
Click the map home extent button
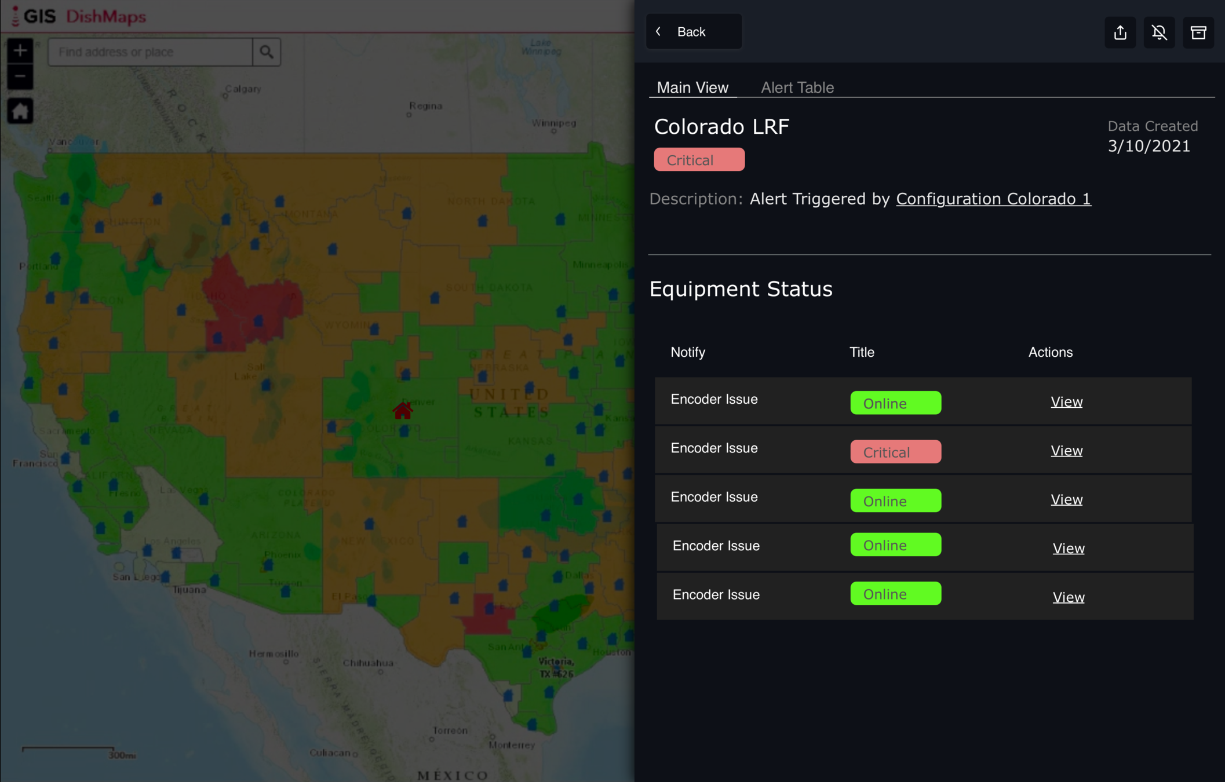point(20,111)
